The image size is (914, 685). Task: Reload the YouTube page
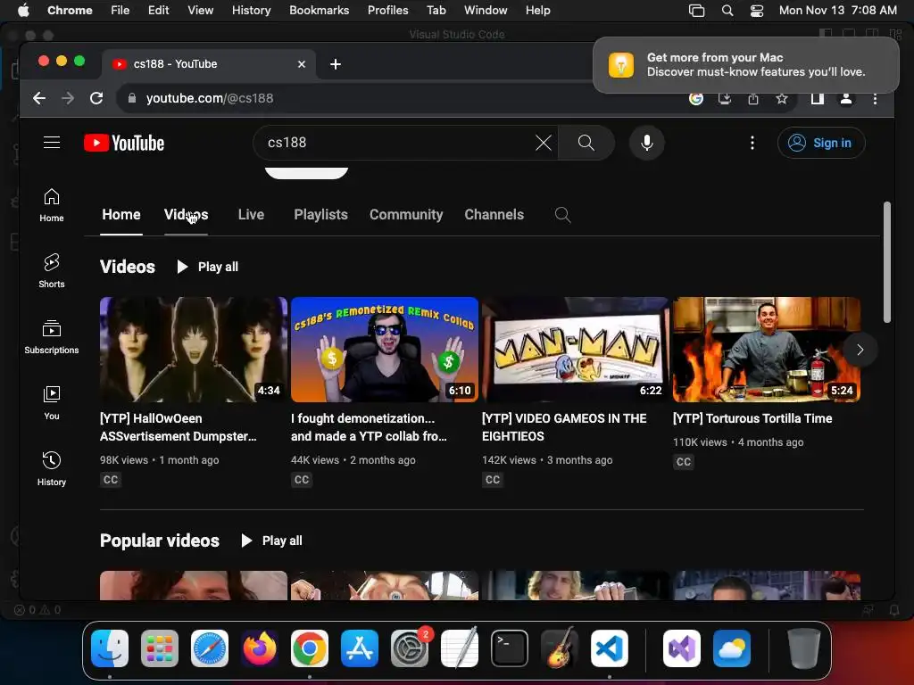96,98
